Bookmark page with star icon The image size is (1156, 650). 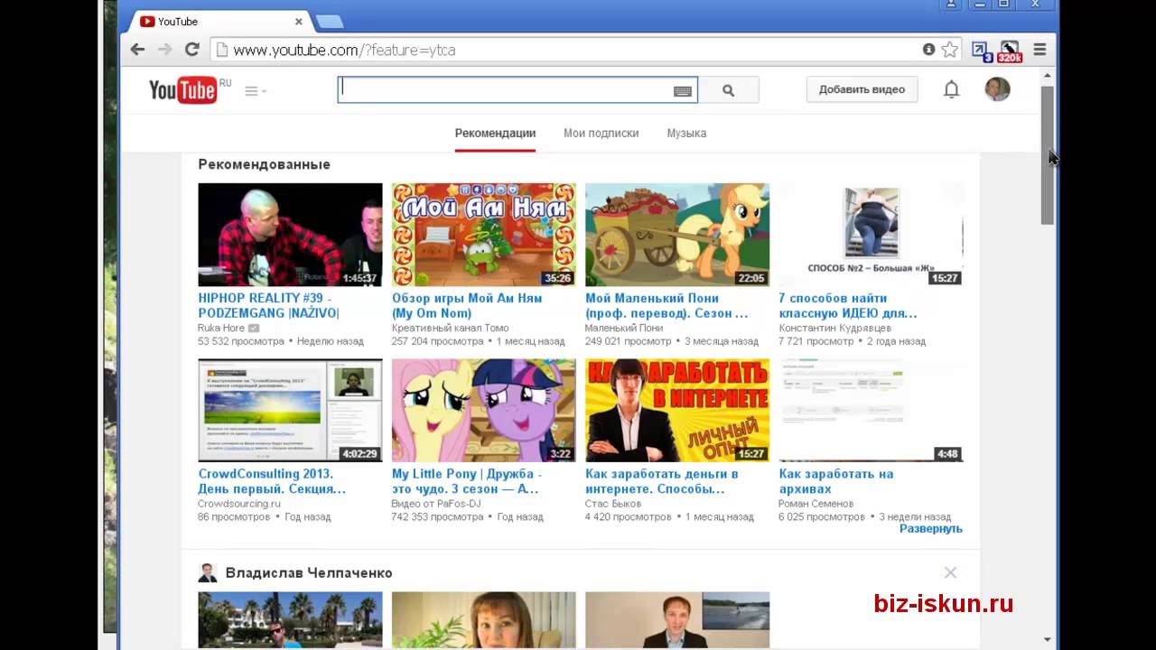pos(949,50)
